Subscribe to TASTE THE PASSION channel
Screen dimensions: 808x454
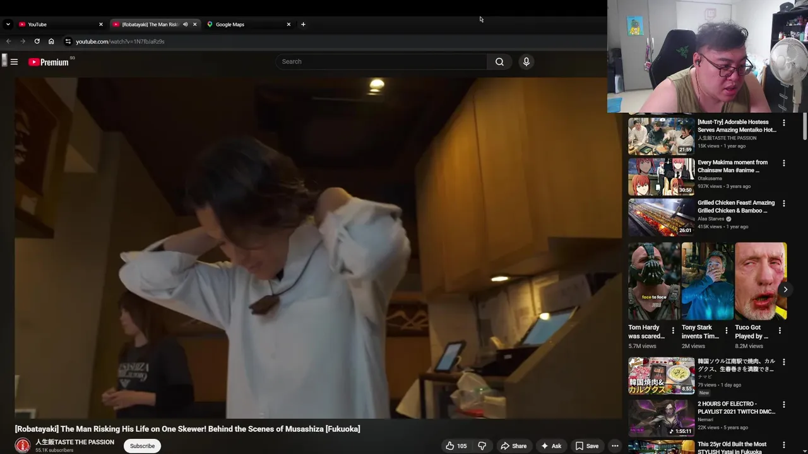[142, 446]
